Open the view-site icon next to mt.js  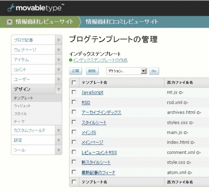pos(181,93)
